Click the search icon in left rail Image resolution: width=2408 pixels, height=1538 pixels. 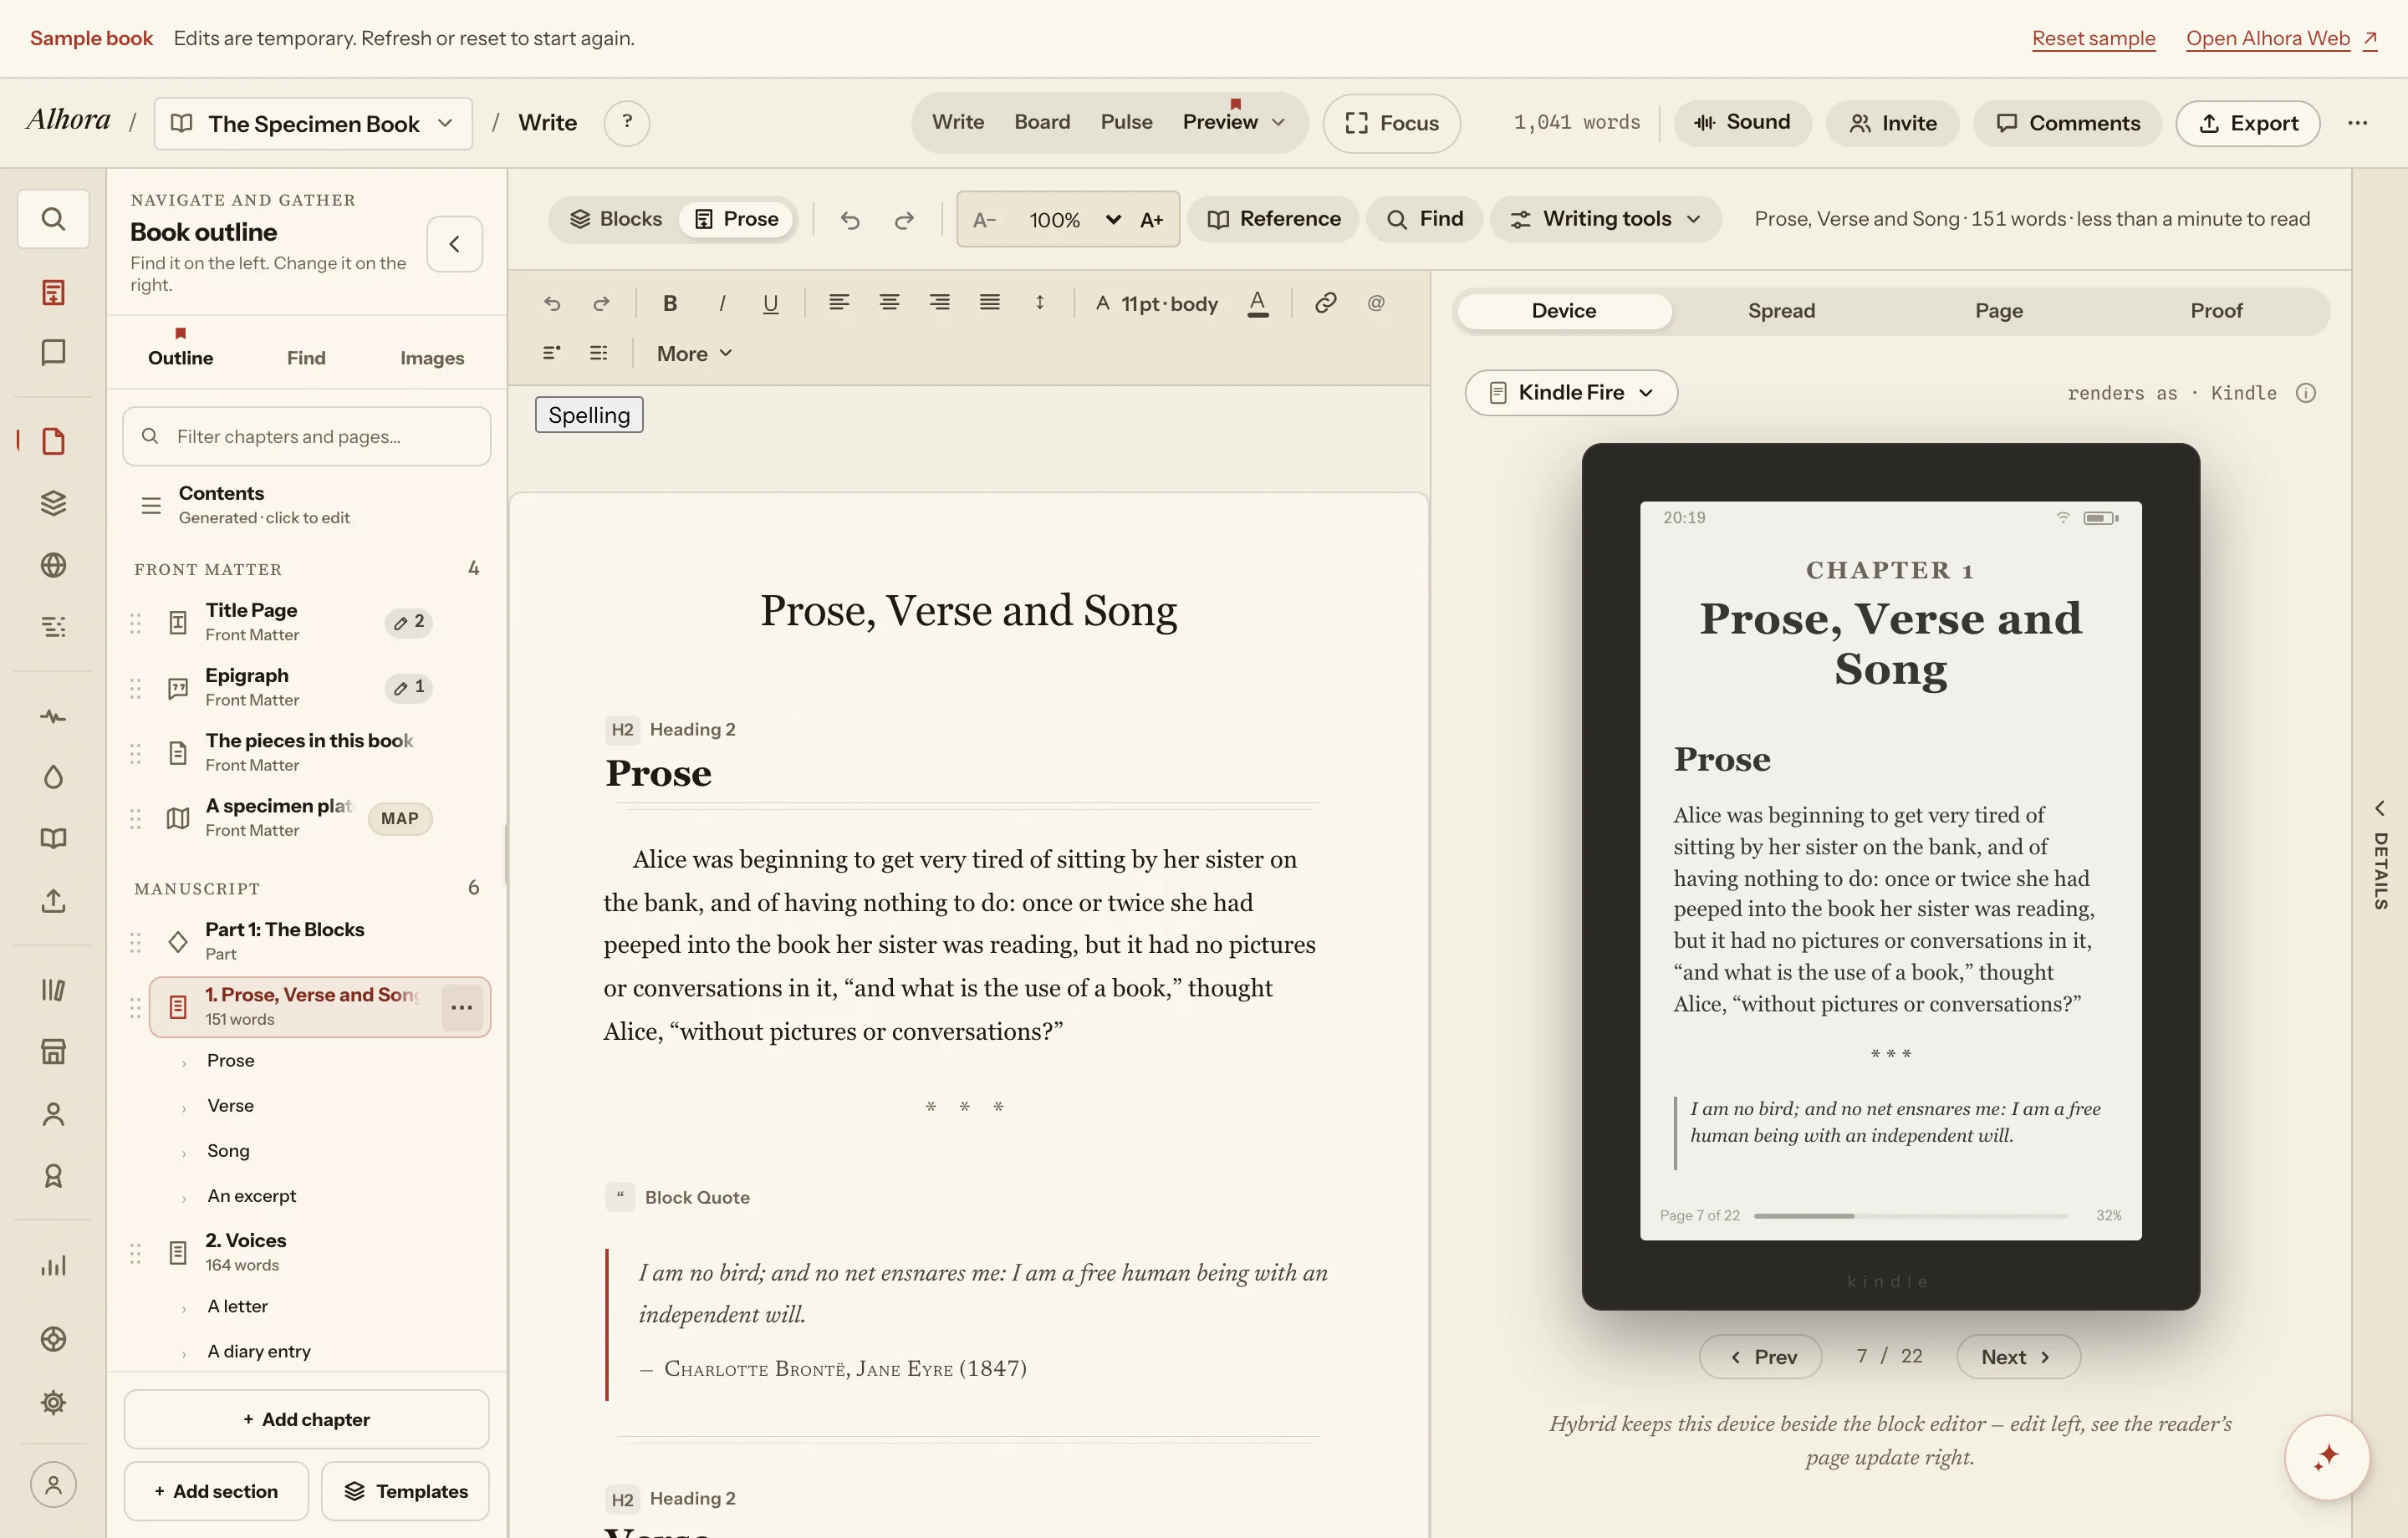(53, 219)
